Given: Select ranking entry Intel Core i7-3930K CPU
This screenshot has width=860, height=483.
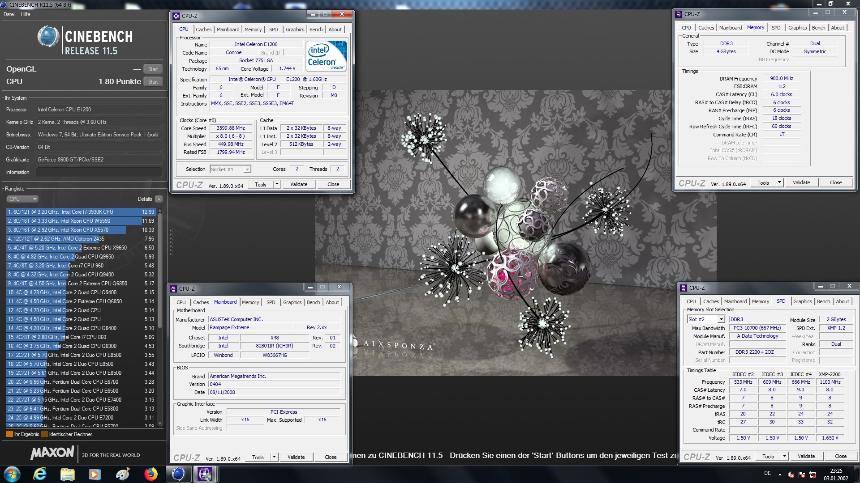Looking at the screenshot, I should 81,212.
